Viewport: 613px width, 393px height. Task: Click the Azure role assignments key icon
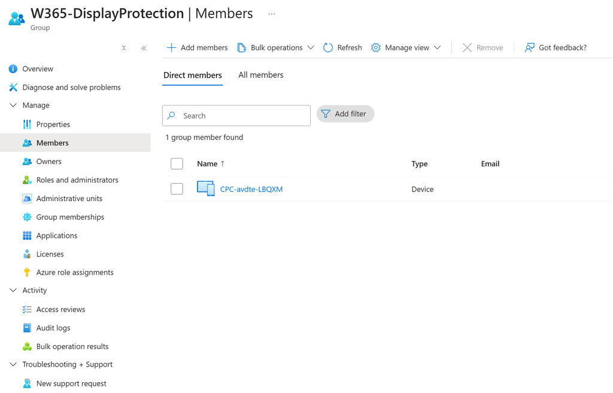[x=27, y=272]
